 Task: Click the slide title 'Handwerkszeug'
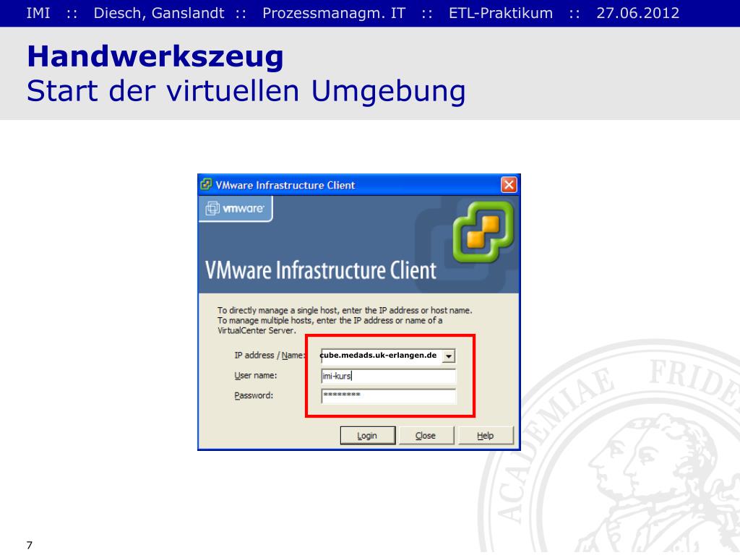[155, 56]
